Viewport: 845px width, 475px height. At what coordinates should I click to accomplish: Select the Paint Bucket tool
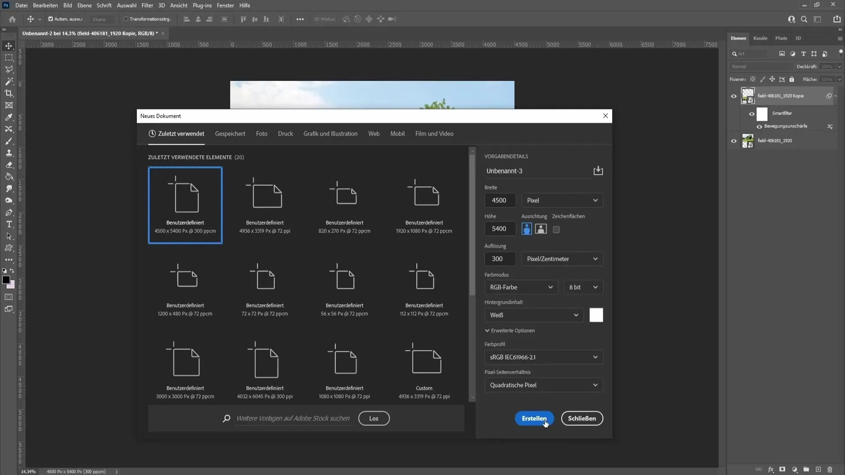[x=9, y=177]
